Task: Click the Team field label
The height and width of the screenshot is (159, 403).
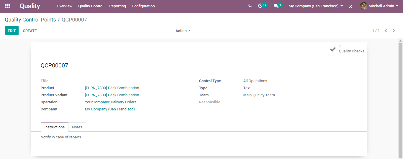Action: tap(204, 95)
